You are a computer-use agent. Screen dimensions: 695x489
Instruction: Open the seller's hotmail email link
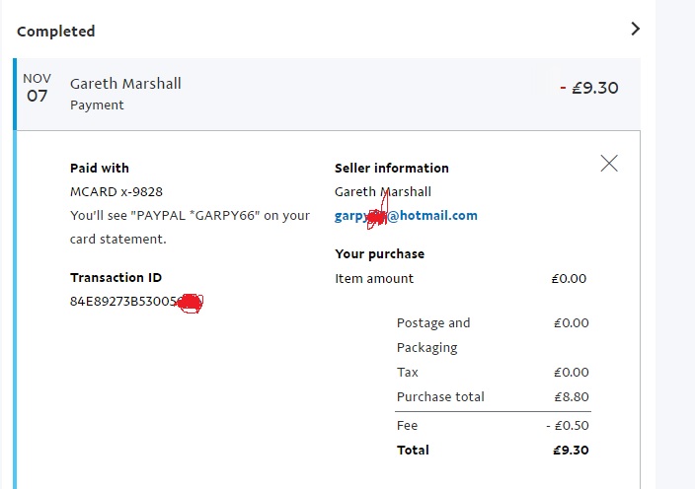(406, 215)
